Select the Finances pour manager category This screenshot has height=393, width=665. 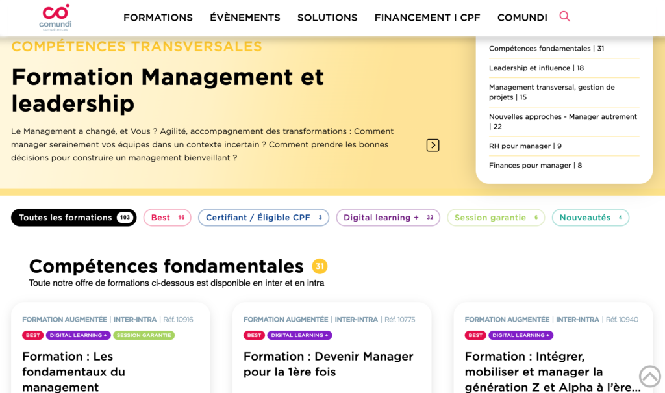coord(535,165)
